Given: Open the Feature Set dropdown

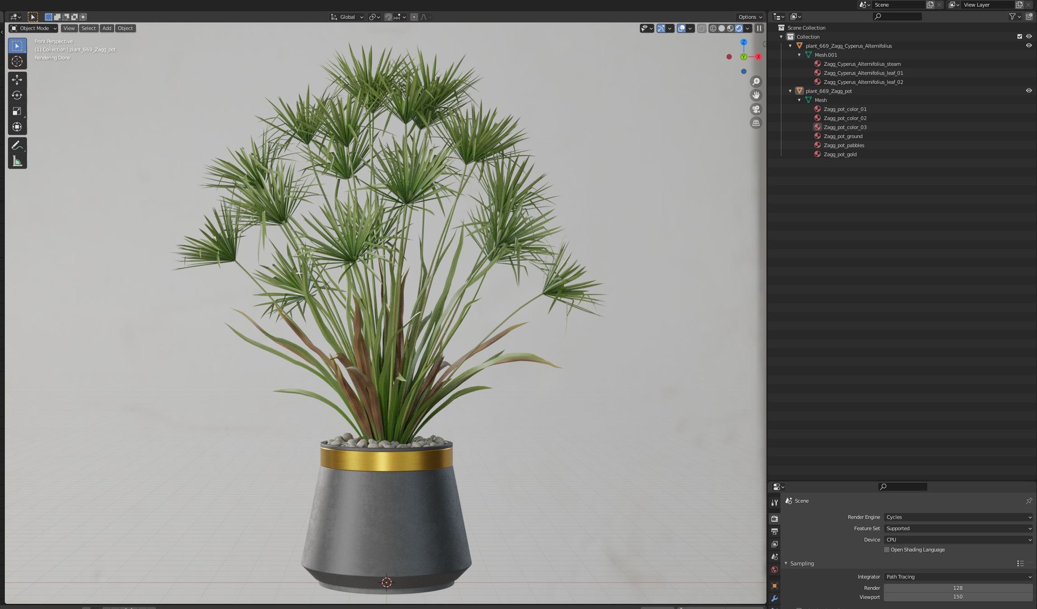Looking at the screenshot, I should 959,528.
